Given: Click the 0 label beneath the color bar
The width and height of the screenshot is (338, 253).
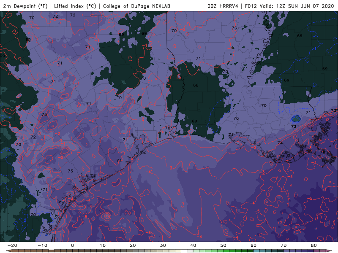Looking at the screenshot, I should point(72,245).
